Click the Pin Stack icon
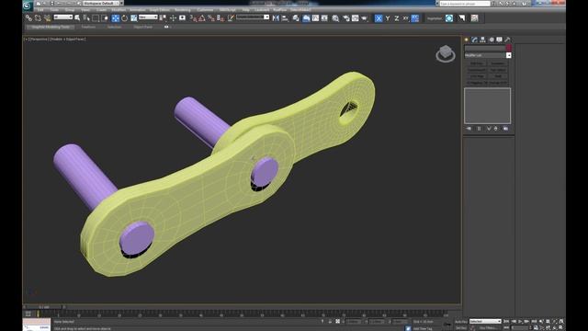 (469, 129)
